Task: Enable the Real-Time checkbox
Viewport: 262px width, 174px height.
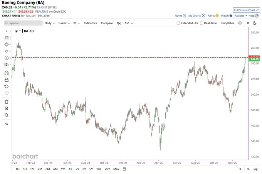Action: tap(202, 23)
